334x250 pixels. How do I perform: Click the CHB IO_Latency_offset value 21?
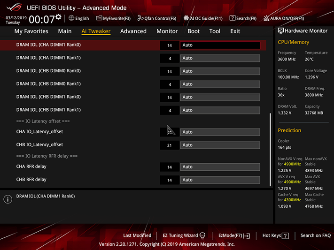click(169, 145)
